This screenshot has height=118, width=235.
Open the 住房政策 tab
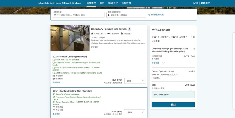(126, 3)
